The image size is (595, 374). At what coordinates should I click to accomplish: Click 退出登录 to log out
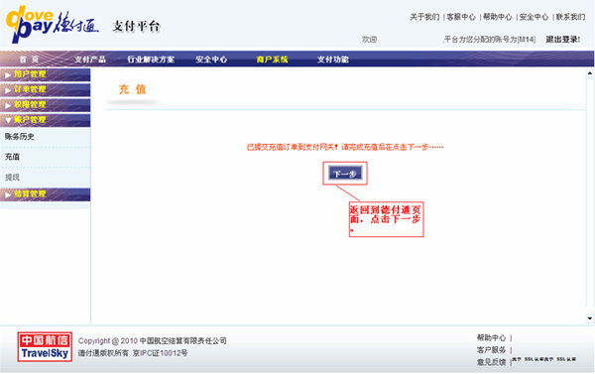562,39
